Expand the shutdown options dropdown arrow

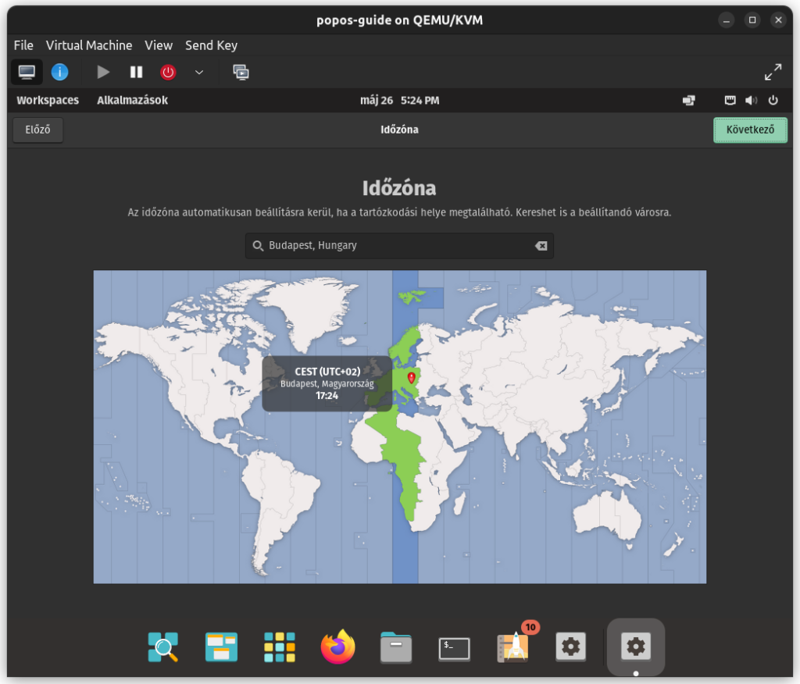[x=199, y=72]
